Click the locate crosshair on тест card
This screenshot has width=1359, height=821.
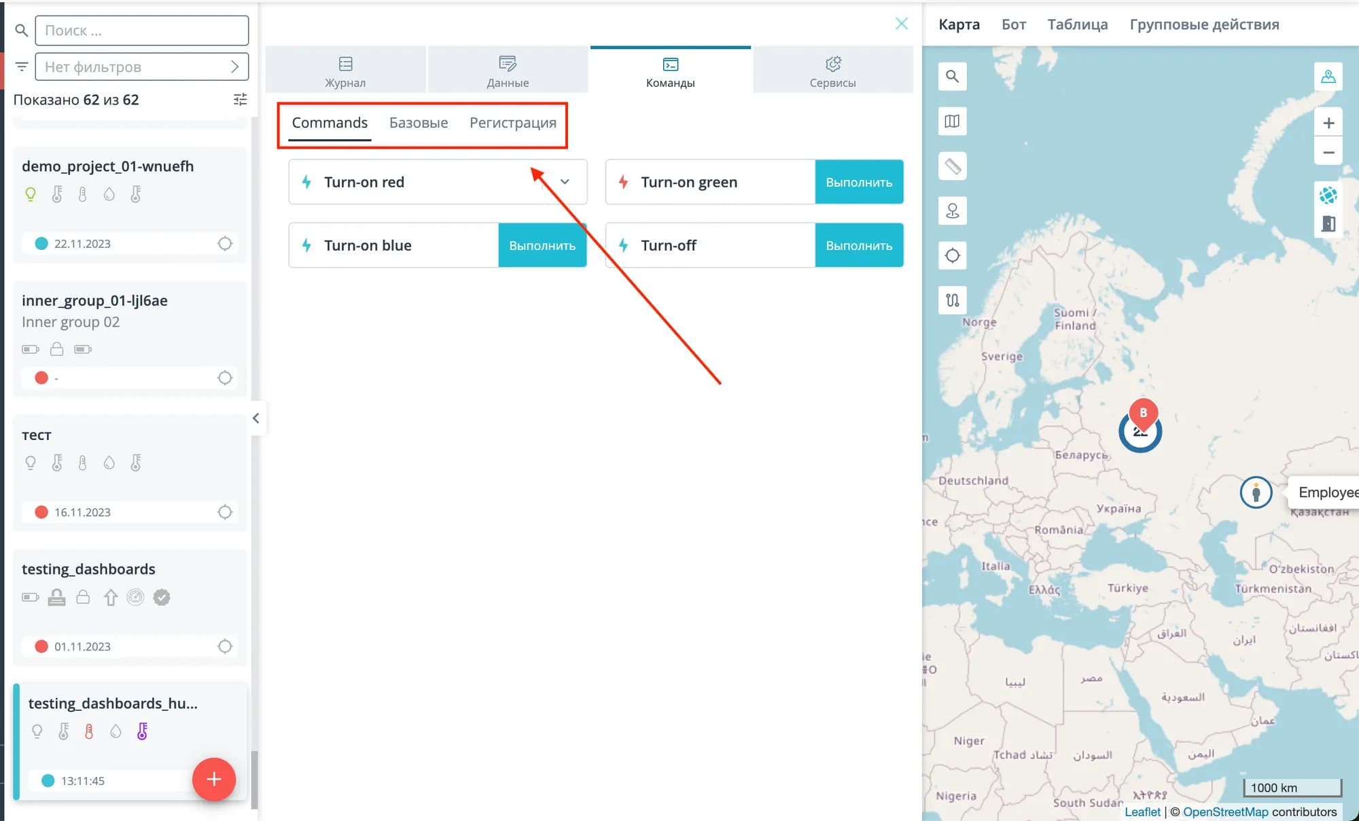click(x=225, y=512)
